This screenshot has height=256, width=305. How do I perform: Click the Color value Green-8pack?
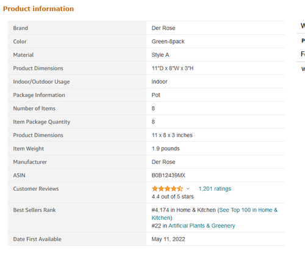tap(168, 42)
